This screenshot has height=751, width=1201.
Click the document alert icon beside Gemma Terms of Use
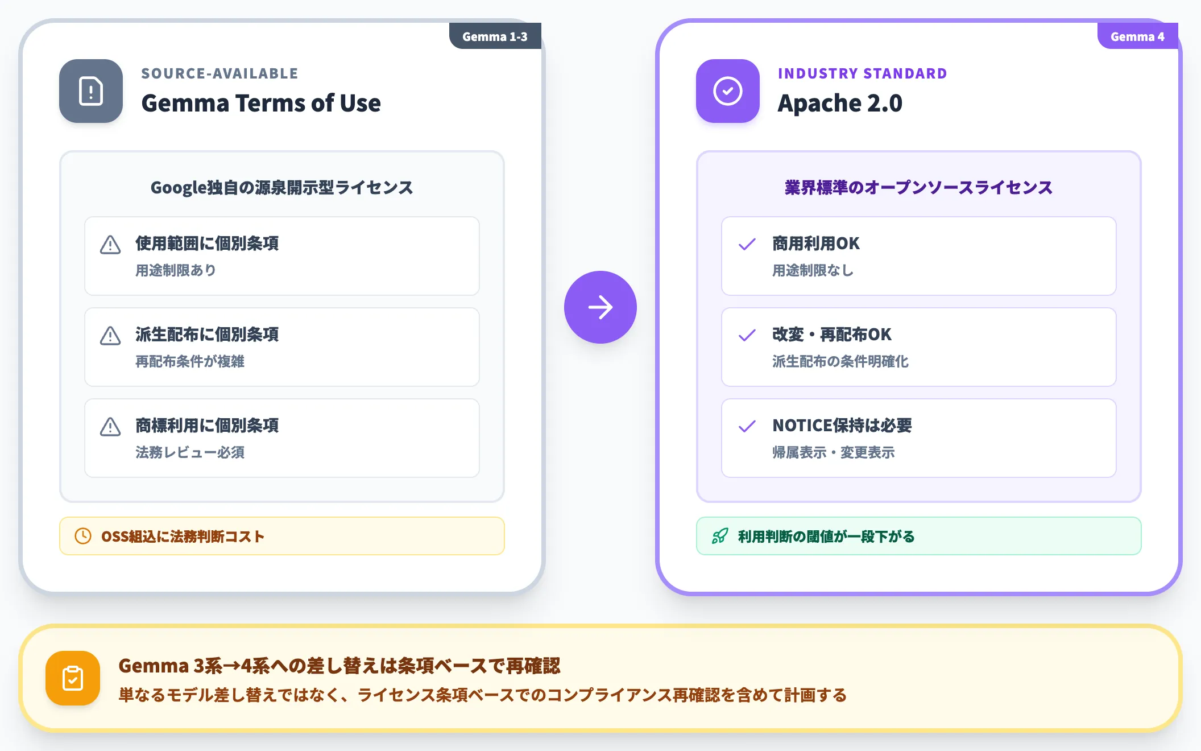click(x=91, y=91)
